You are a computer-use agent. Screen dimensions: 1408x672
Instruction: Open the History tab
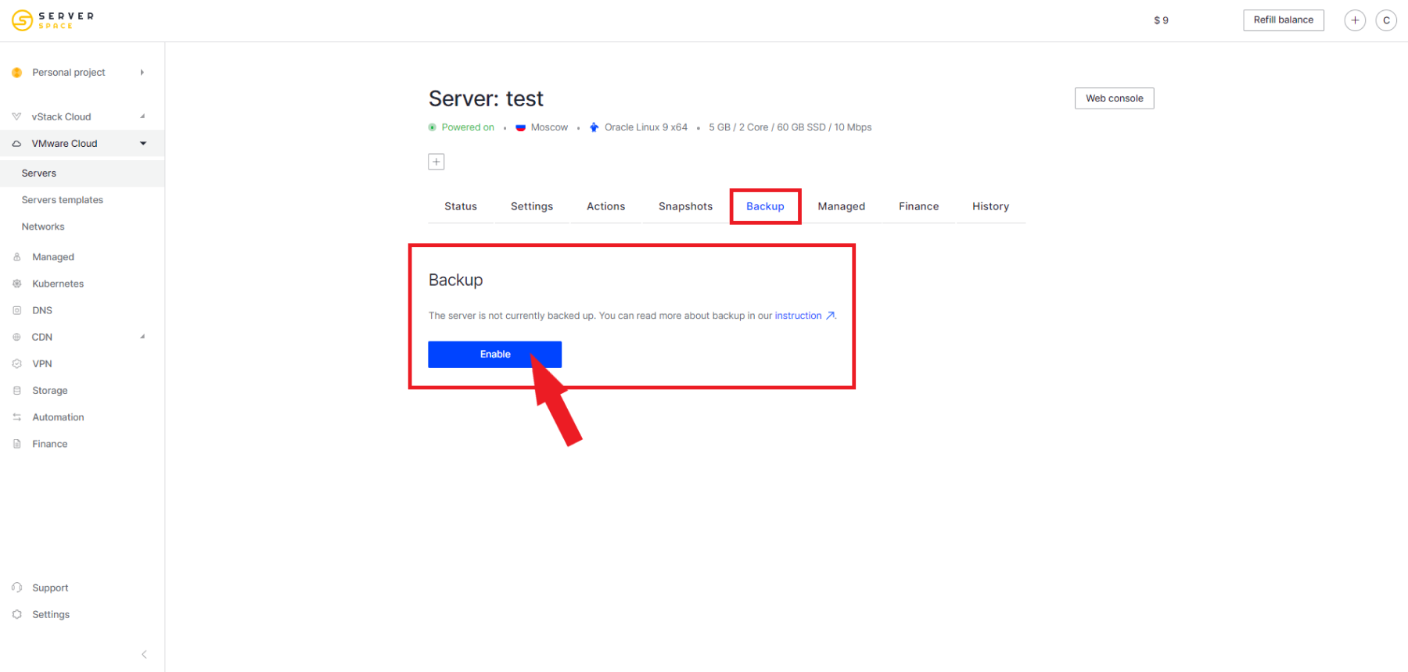pyautogui.click(x=990, y=206)
